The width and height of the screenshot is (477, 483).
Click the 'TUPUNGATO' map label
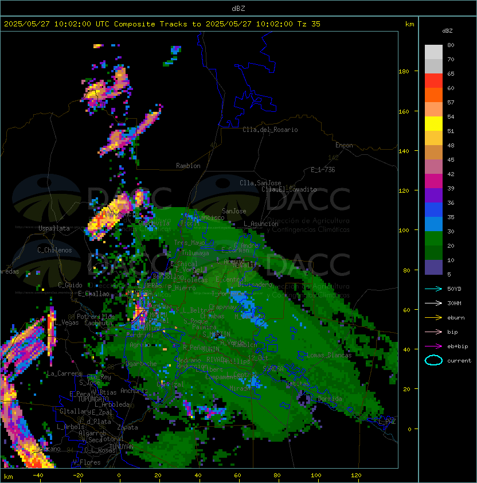(x=93, y=399)
